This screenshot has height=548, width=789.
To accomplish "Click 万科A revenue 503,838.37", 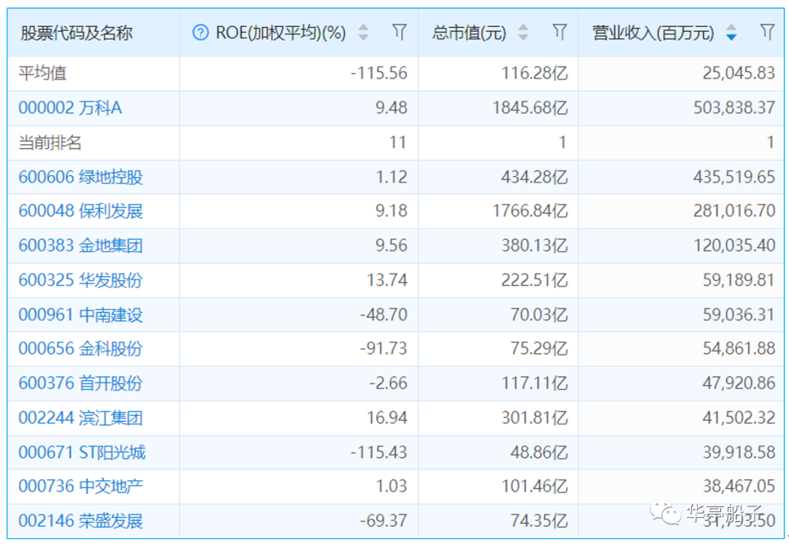I will [x=734, y=107].
